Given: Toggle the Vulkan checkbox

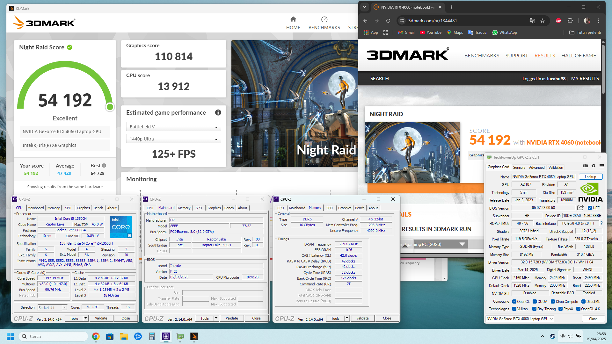Looking at the screenshot, I should coord(514,309).
